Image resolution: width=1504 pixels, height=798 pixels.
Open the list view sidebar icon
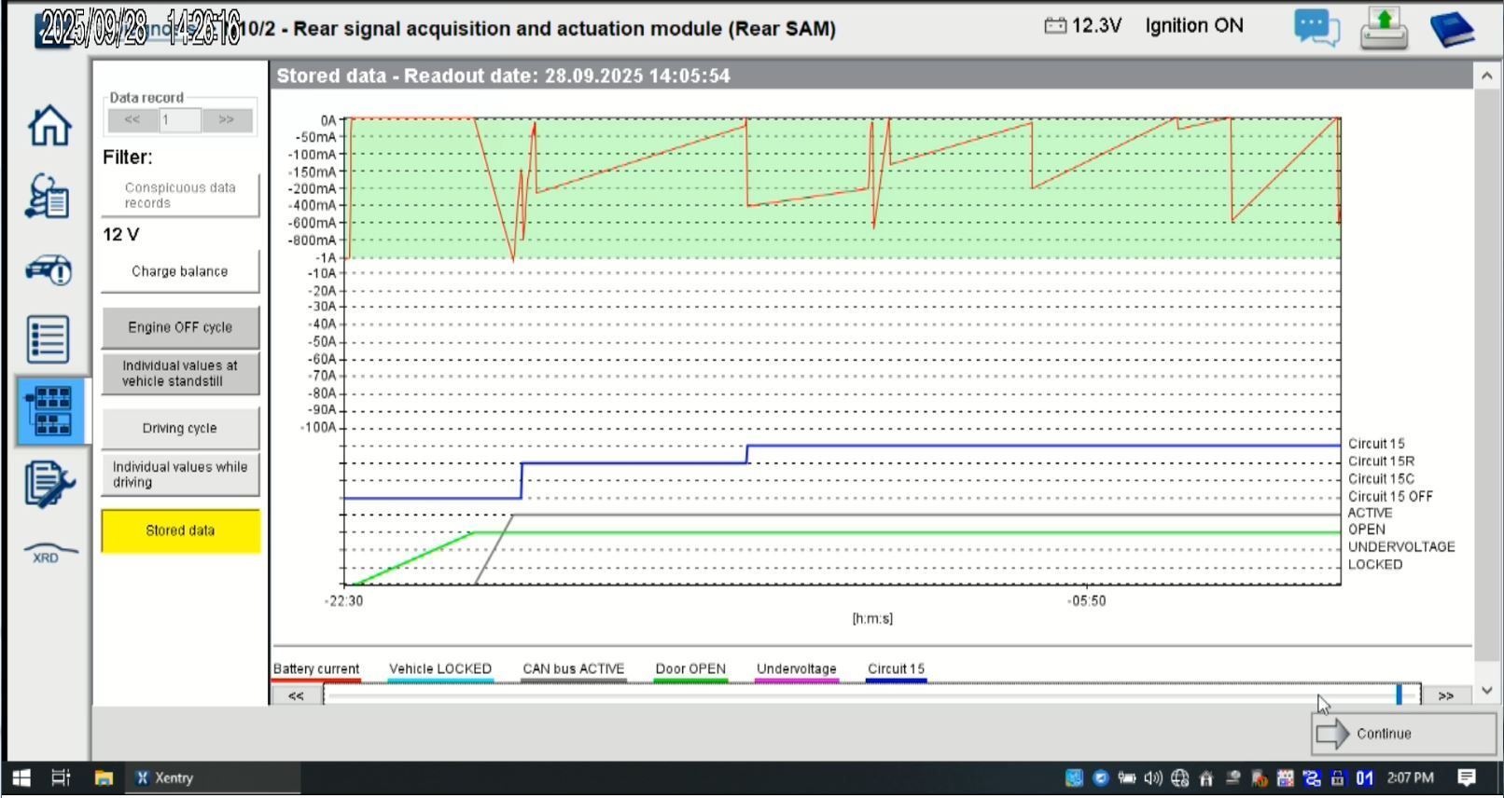(48, 339)
